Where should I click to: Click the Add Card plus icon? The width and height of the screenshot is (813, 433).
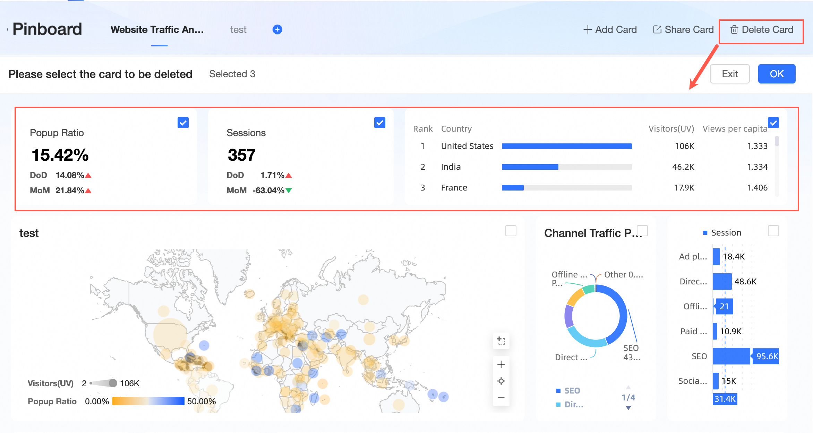point(587,29)
